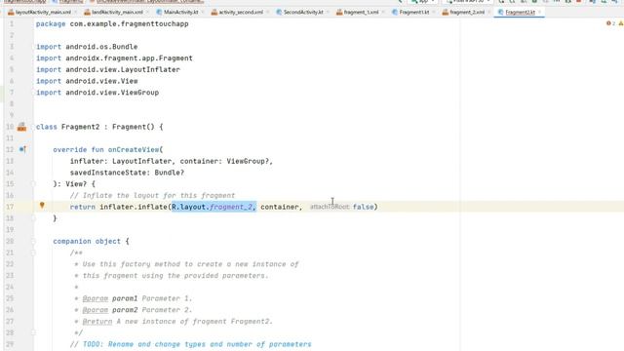624x351 pixels.
Task: Click the Kotlin icon on Fragment1.kt tab
Action: [395, 13]
